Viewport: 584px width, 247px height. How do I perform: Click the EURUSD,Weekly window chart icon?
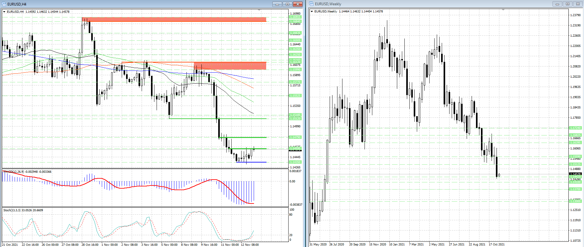pyautogui.click(x=311, y=4)
